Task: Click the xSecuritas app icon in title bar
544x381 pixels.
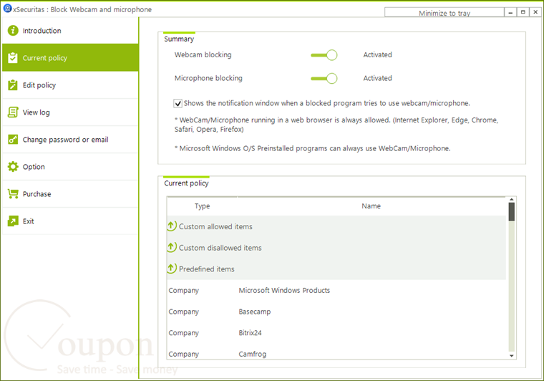Action: [x=7, y=9]
